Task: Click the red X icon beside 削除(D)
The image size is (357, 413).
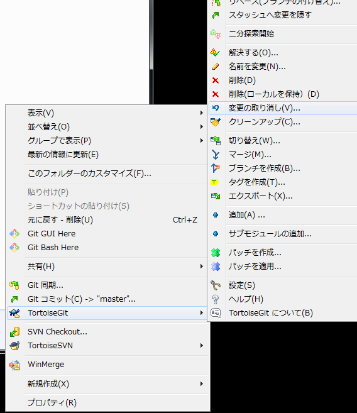Action: click(x=216, y=80)
